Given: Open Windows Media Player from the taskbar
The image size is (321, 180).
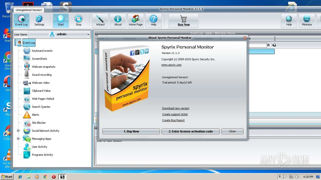Looking at the screenshot, I should pos(37,177).
